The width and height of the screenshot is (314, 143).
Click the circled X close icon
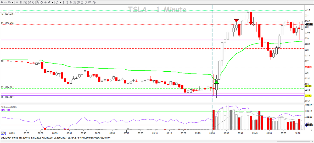94,2
